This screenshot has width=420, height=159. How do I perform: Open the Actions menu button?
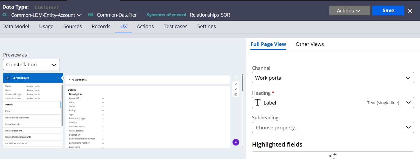(x=349, y=11)
